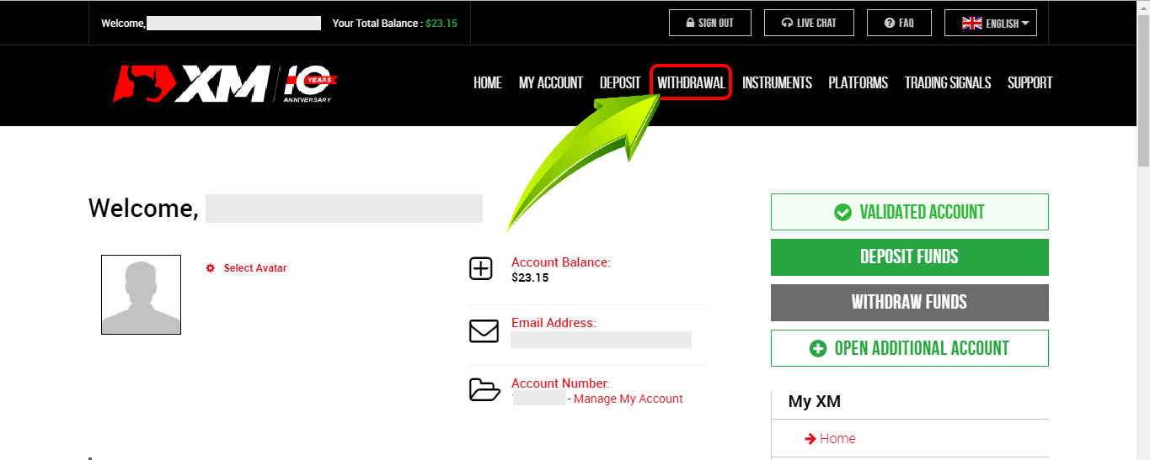Screen dimensions: 1150x460
Task: Click the gear icon next to Select Avatar
Action: point(211,268)
